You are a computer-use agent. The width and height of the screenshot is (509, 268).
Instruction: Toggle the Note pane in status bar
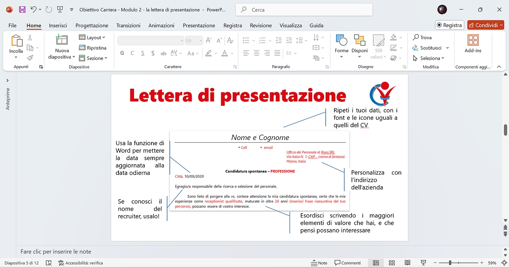[x=319, y=263]
